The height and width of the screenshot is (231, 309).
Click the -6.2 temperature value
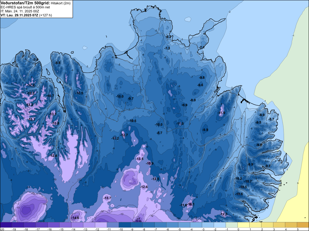click(168, 37)
